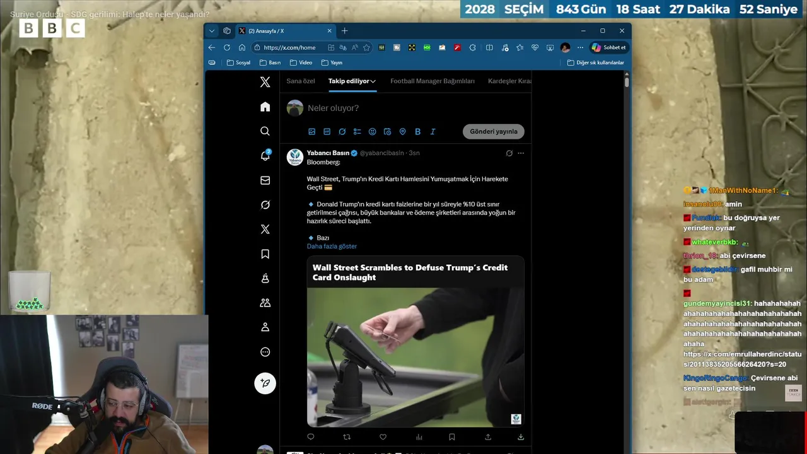
Task: Open Sosyal bookmarks folder
Action: click(238, 62)
